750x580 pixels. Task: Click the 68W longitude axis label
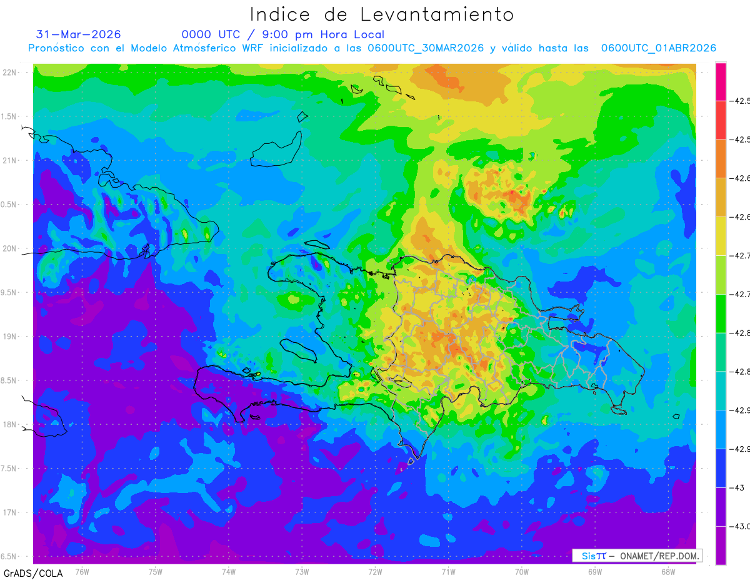pyautogui.click(x=667, y=571)
